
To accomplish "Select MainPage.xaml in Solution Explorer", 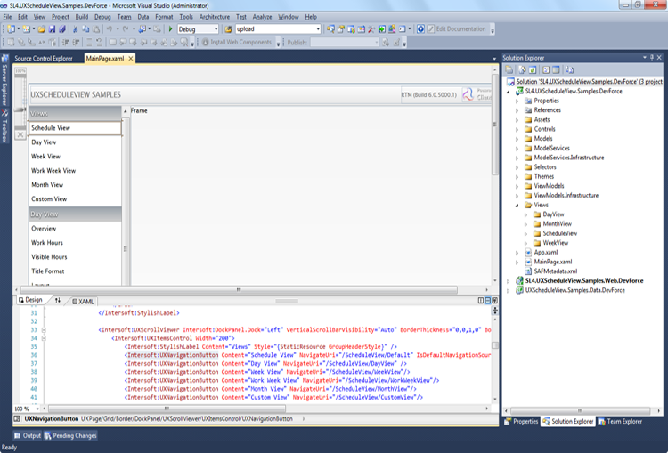I will click(x=553, y=262).
